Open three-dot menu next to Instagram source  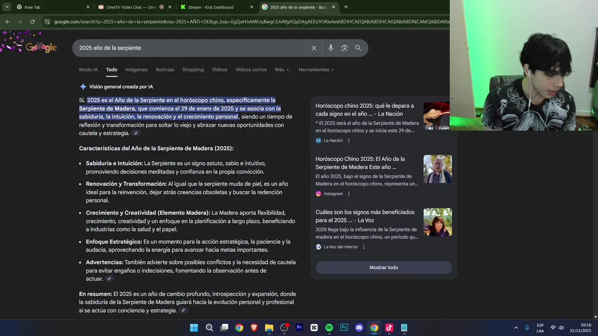click(x=349, y=194)
